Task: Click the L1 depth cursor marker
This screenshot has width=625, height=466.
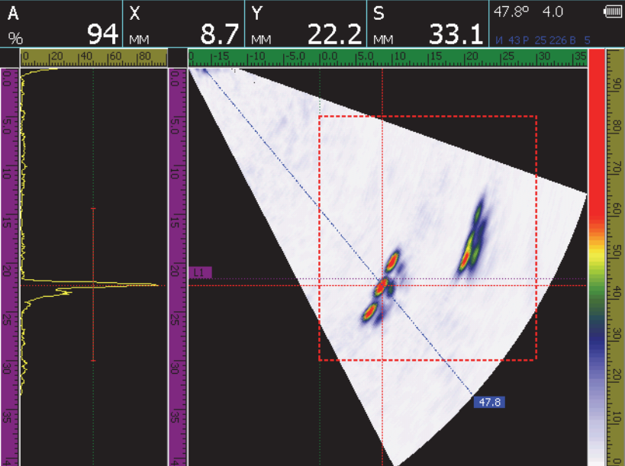Action: click(x=202, y=272)
